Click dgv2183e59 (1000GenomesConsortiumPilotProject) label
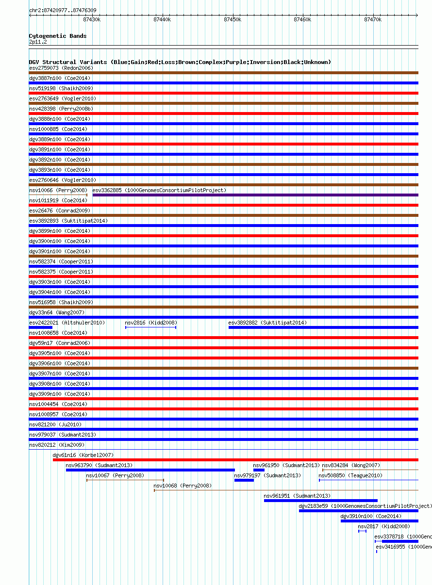 pos(365,506)
